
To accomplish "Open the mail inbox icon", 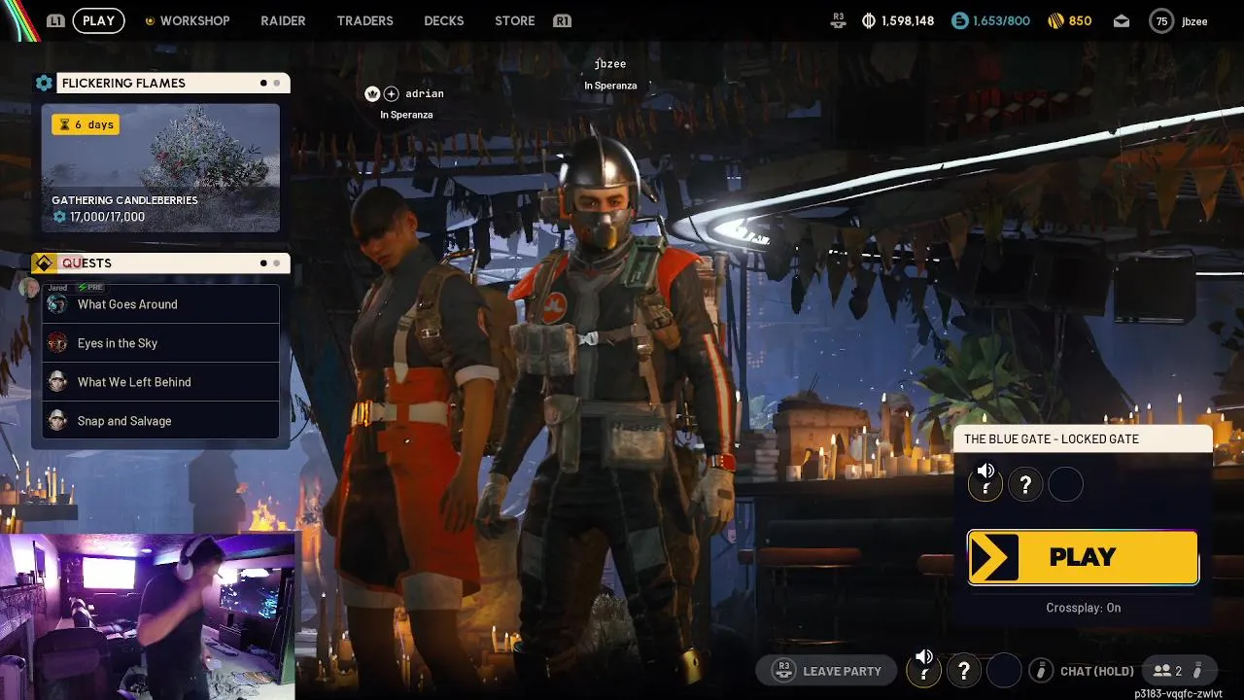I will point(1122,20).
